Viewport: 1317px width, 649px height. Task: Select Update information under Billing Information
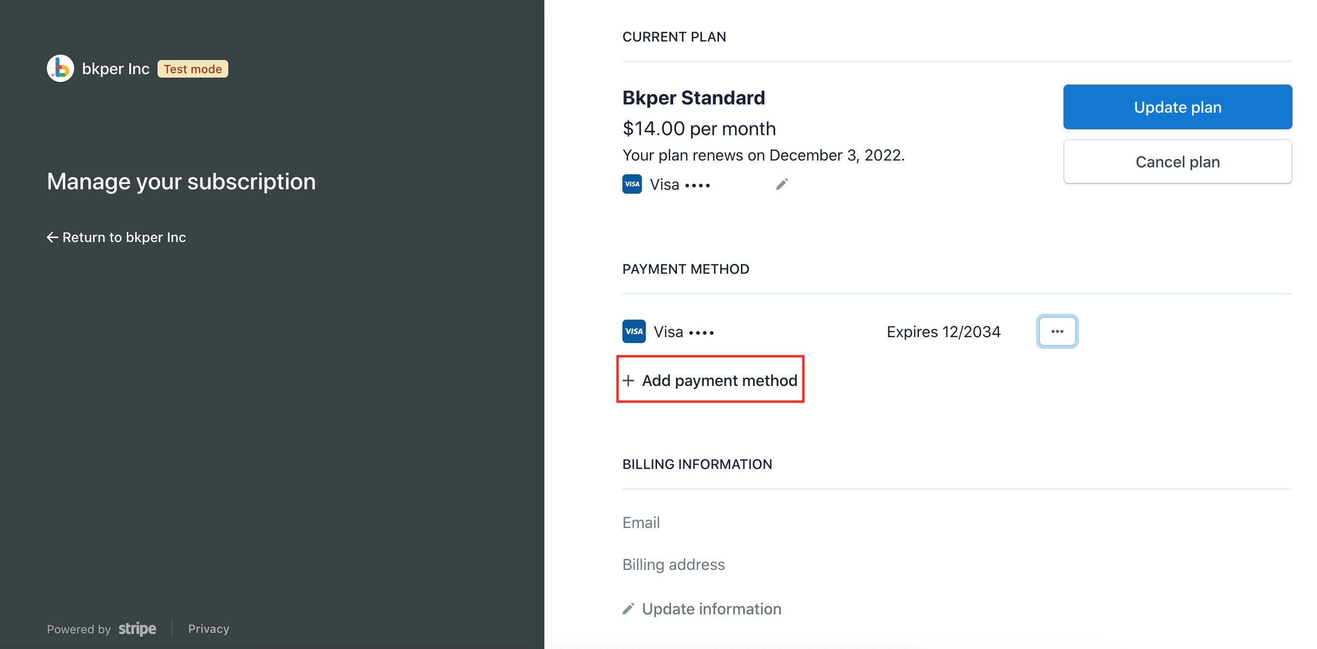click(711, 608)
